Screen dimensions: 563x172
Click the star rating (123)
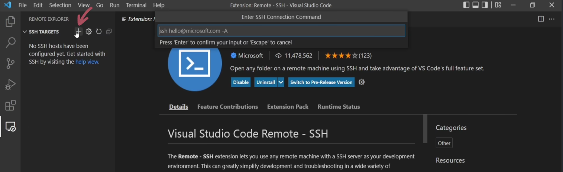(x=348, y=56)
